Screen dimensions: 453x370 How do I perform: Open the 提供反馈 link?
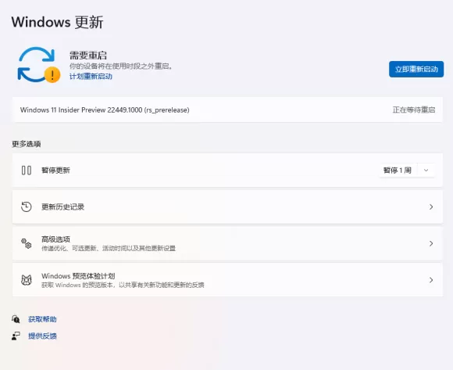(x=42, y=336)
